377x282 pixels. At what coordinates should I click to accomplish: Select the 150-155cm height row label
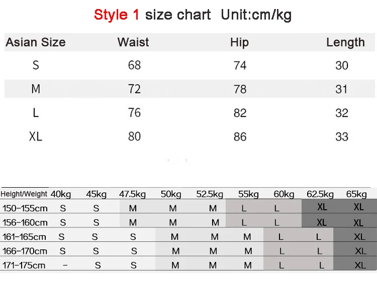pyautogui.click(x=25, y=208)
